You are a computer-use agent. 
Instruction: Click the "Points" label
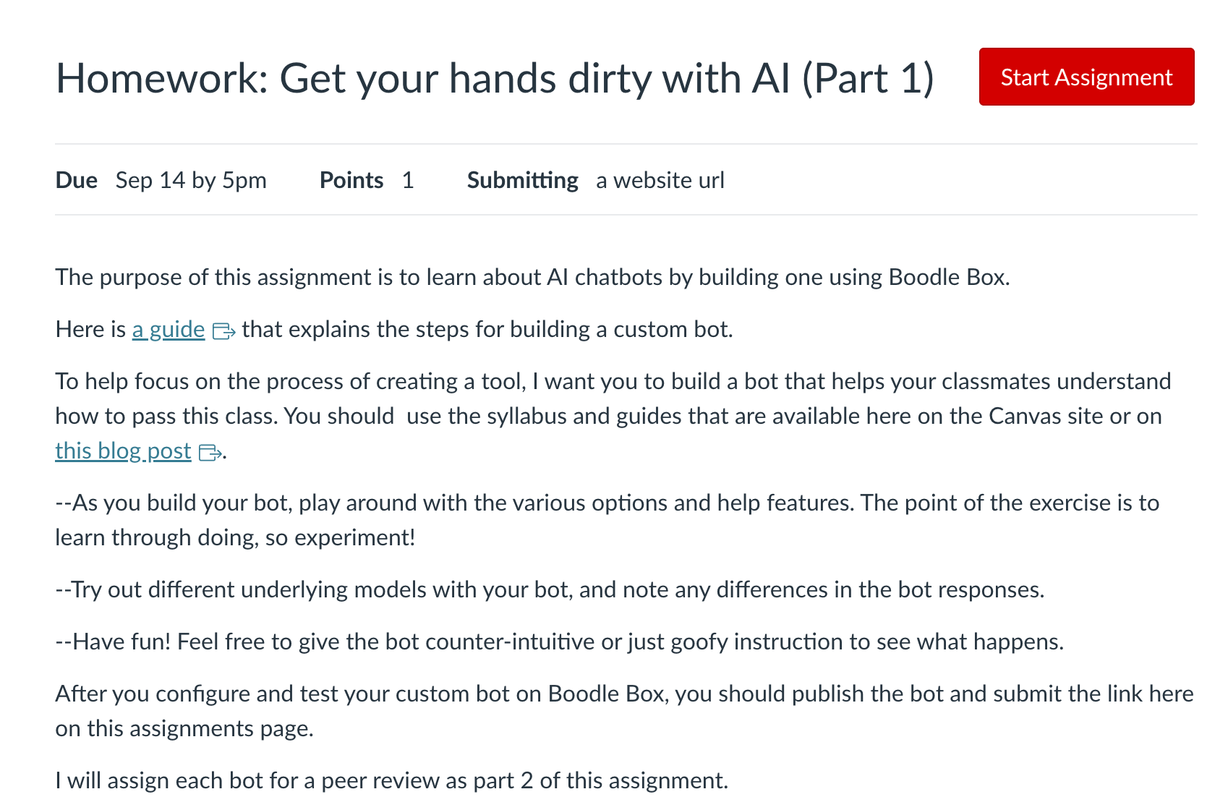[x=351, y=180]
